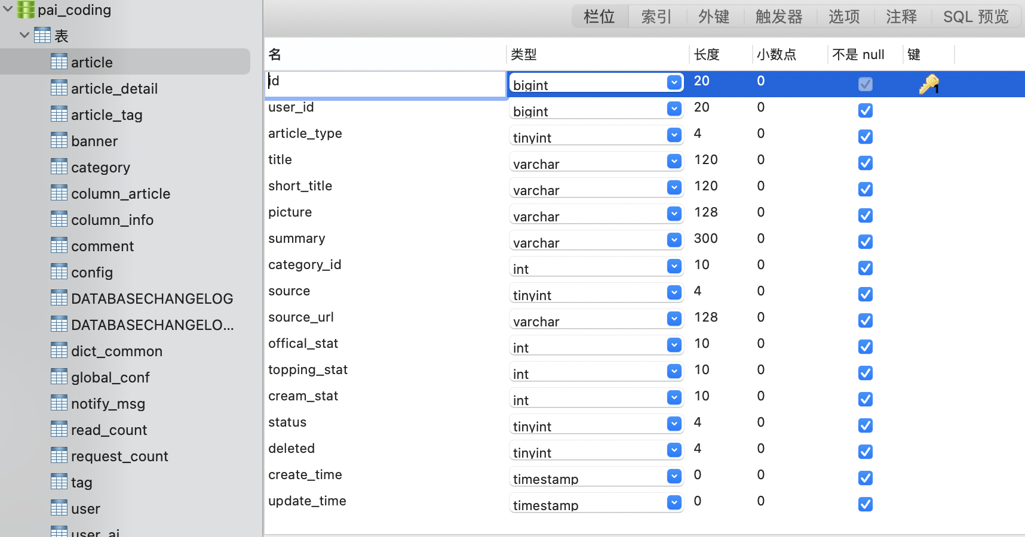Select the column_article table

point(120,194)
